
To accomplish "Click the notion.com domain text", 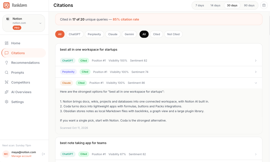I will [19, 23].
